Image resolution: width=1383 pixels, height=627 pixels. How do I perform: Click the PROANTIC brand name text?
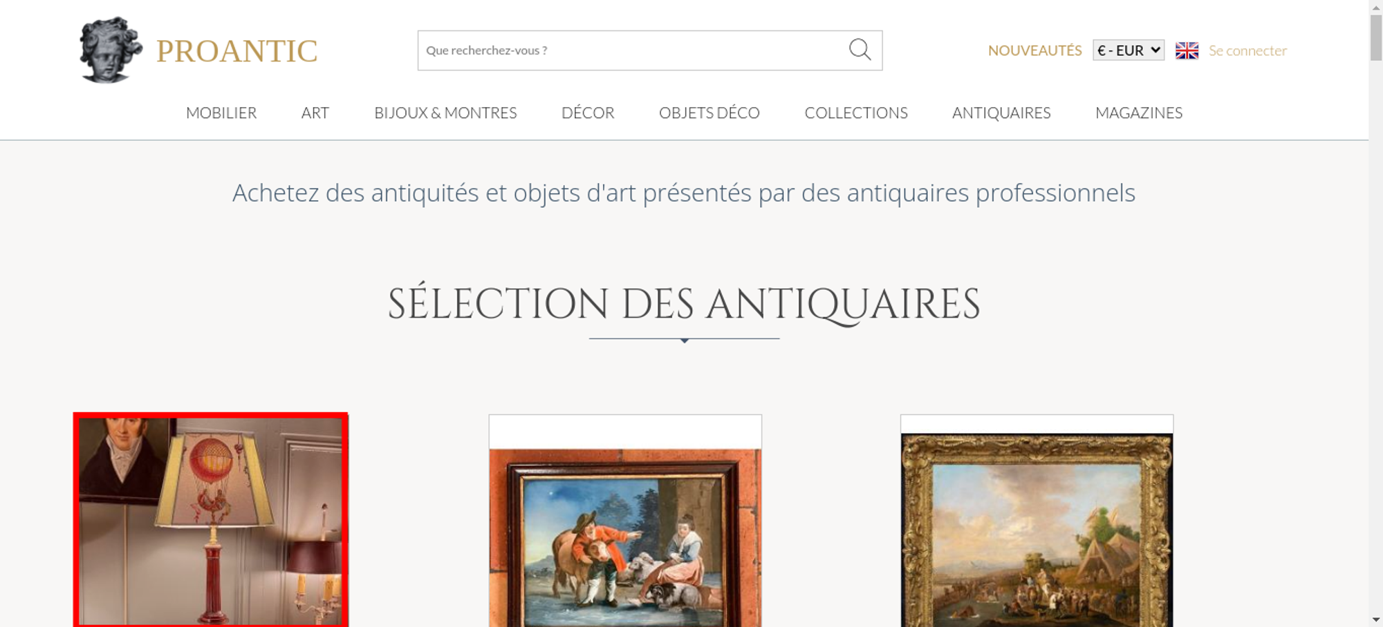[x=236, y=51]
